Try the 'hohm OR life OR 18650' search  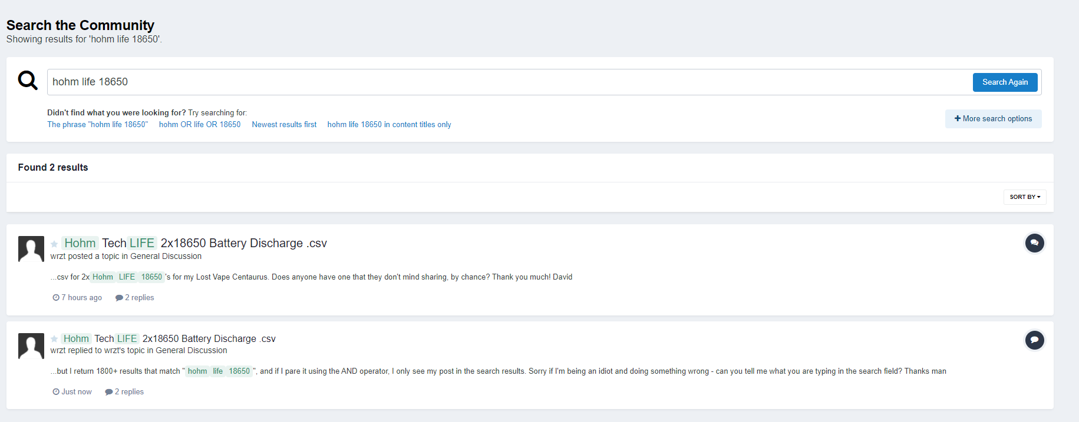click(200, 125)
